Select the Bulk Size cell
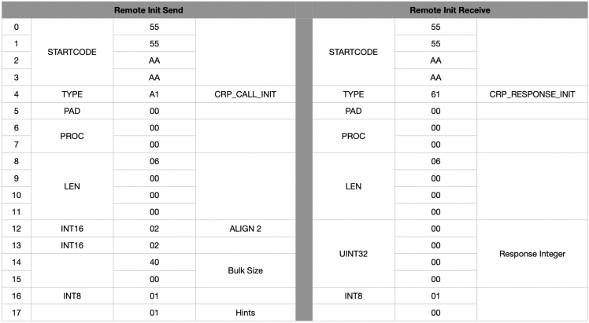This screenshot has height=323, width=589. (x=243, y=270)
